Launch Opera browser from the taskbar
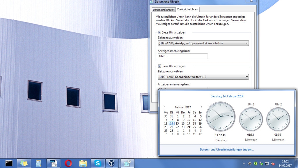Screen dimensions: 298x168 point(68,163)
